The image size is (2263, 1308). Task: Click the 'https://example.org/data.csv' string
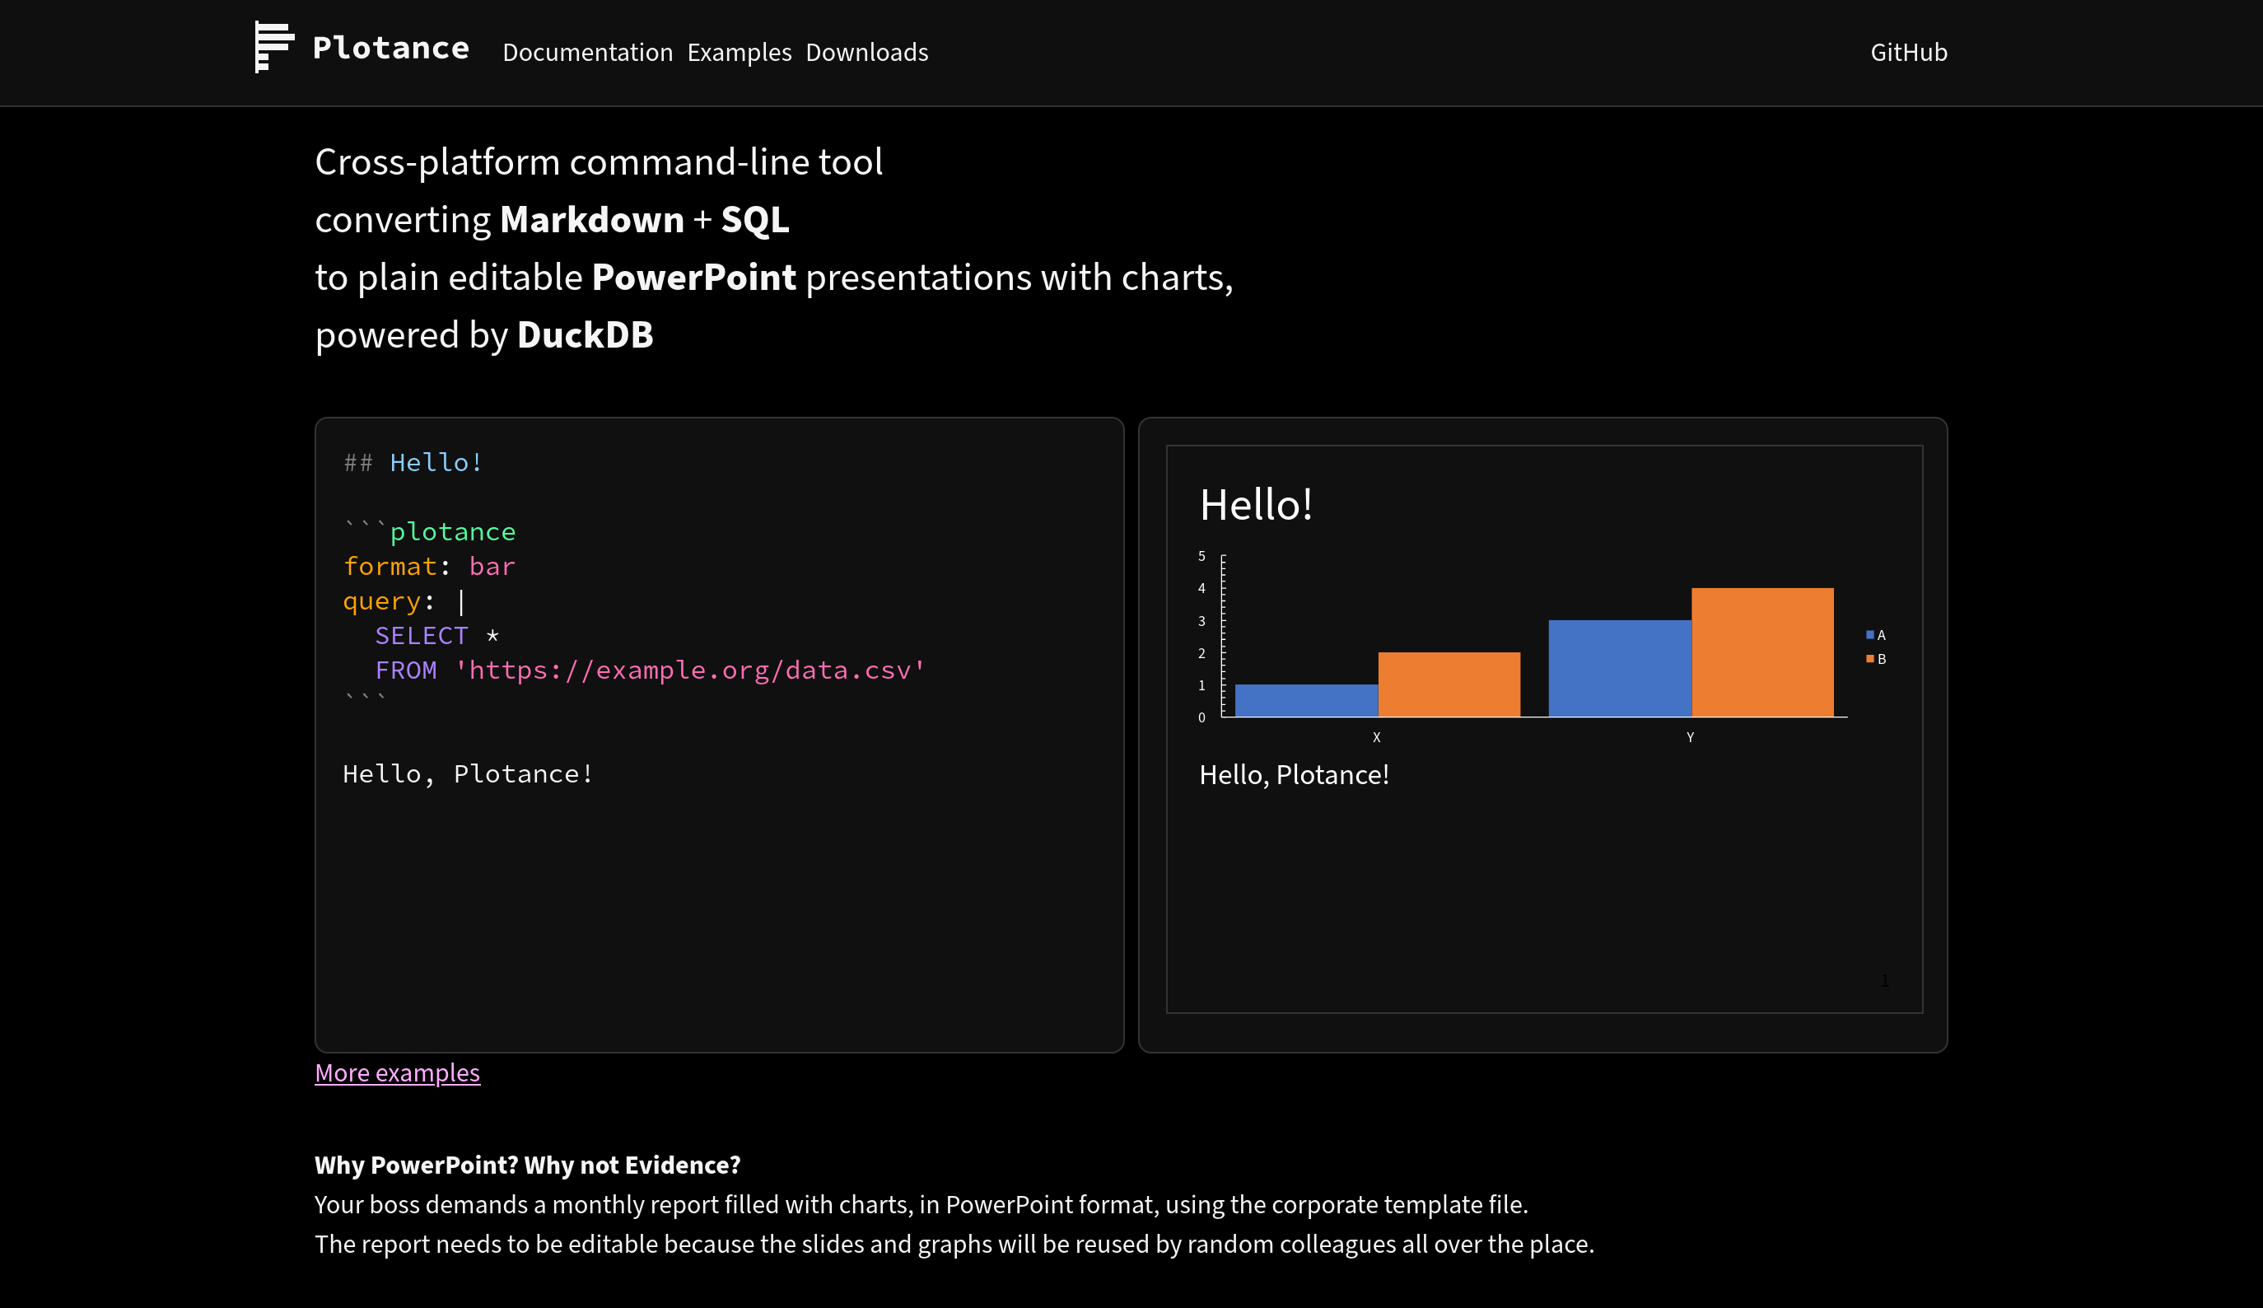[689, 670]
